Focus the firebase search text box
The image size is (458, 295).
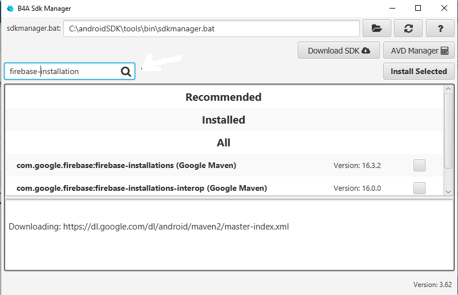[x=63, y=71]
